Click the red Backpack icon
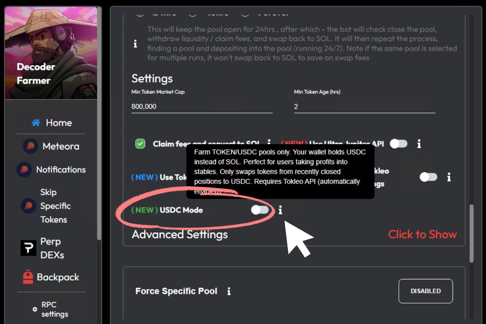Screen dimensions: 486x324 [28, 277]
